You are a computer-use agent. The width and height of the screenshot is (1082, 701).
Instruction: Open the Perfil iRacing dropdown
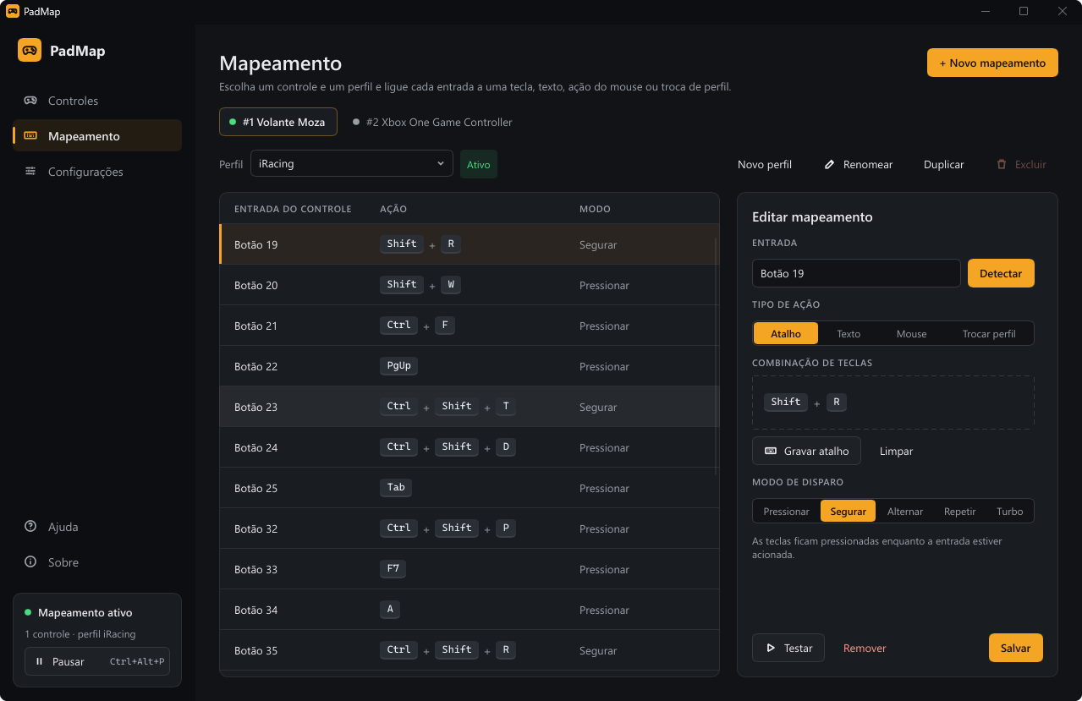[x=352, y=164]
